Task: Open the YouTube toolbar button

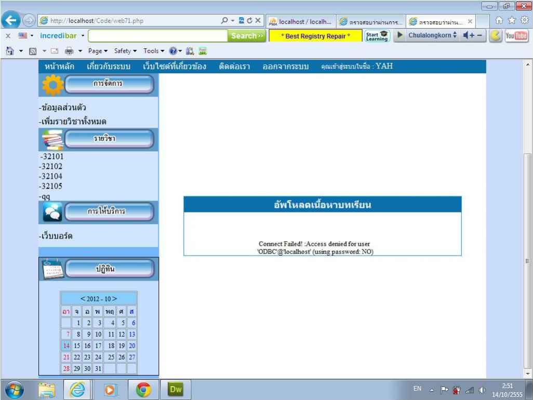Action: click(516, 36)
